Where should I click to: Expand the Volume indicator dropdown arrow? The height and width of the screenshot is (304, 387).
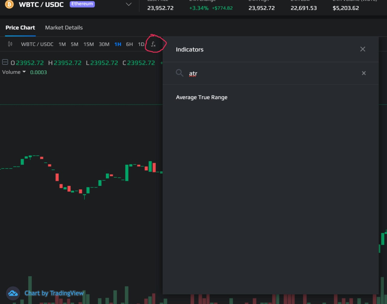24,72
